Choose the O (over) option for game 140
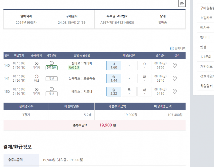This screenshot has height=167, width=214. (145, 65)
